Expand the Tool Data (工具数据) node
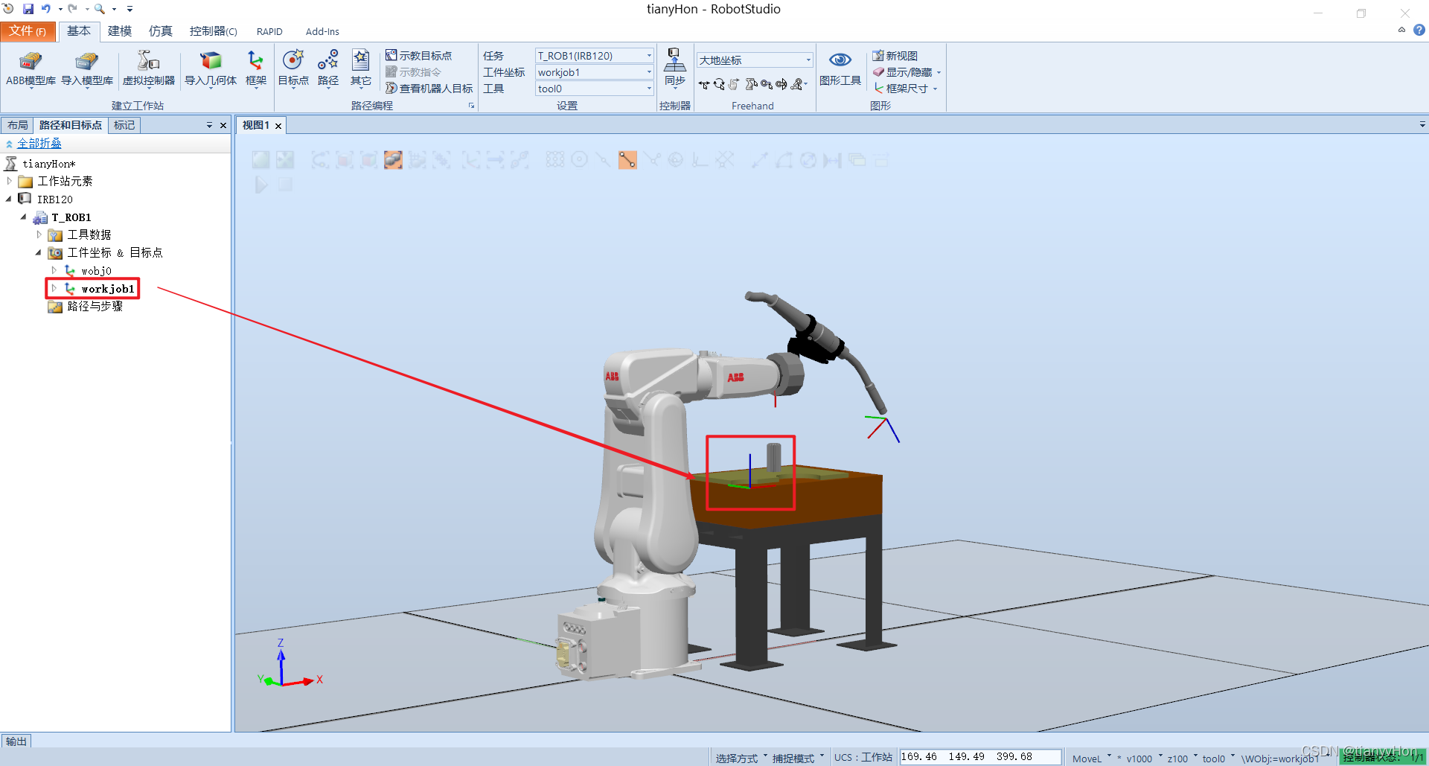Viewport: 1429px width, 766px height. [39, 234]
